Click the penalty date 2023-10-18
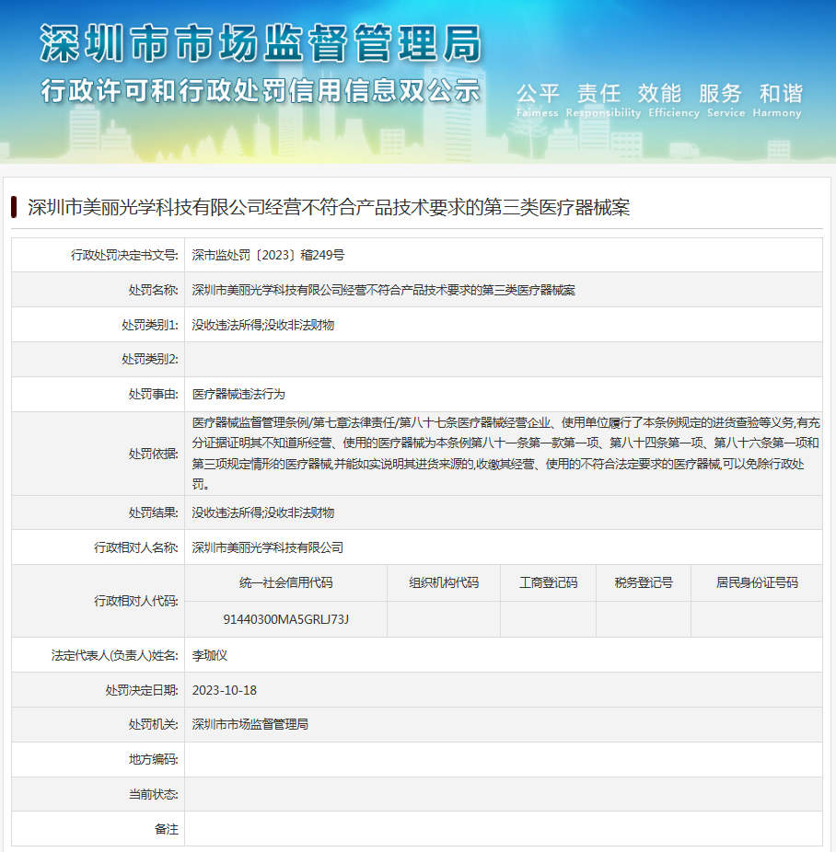 coord(224,690)
